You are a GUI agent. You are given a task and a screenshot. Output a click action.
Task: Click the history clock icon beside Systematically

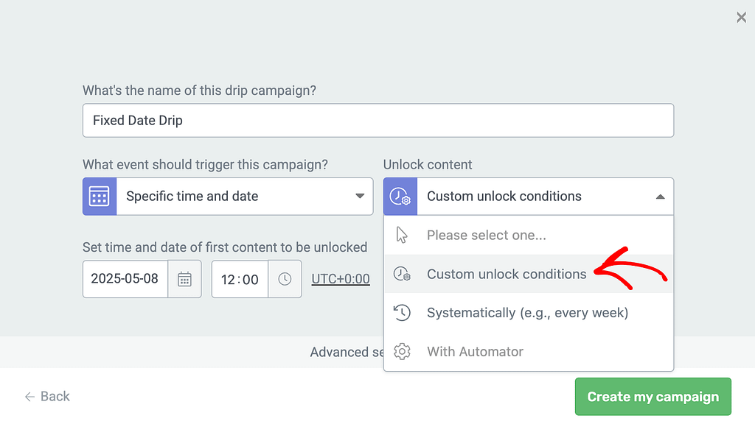(x=402, y=312)
